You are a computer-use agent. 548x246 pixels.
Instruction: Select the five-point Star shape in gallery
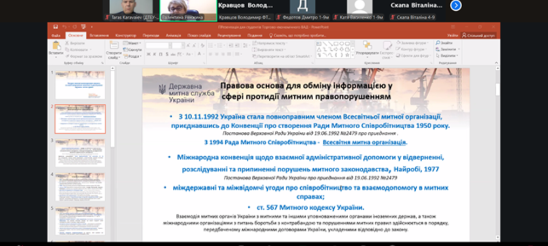click(347, 55)
